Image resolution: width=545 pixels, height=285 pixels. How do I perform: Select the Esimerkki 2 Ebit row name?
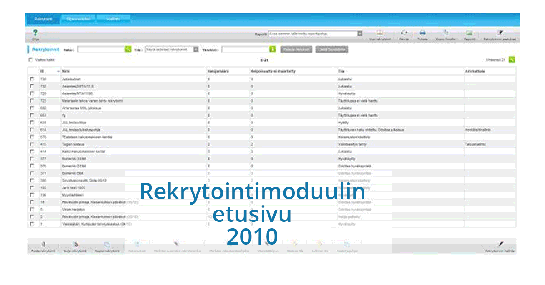click(74, 166)
